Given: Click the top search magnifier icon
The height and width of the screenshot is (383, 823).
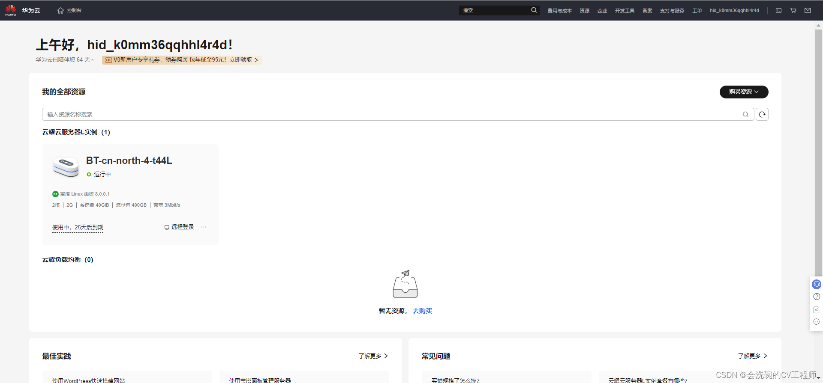Looking at the screenshot, I should 534,10.
